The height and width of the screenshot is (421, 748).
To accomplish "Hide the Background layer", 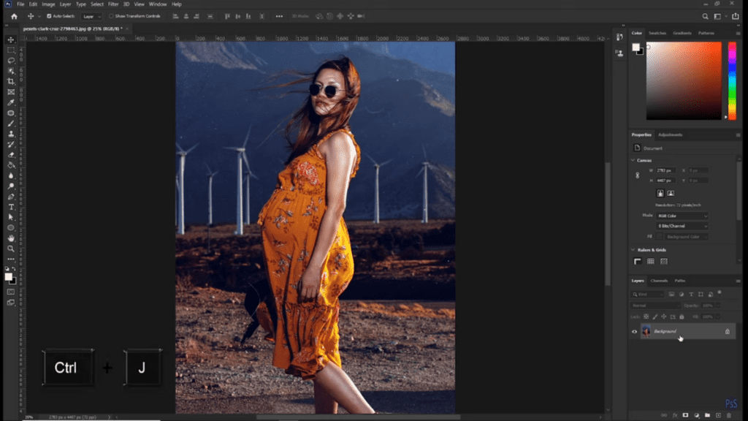I will [634, 332].
